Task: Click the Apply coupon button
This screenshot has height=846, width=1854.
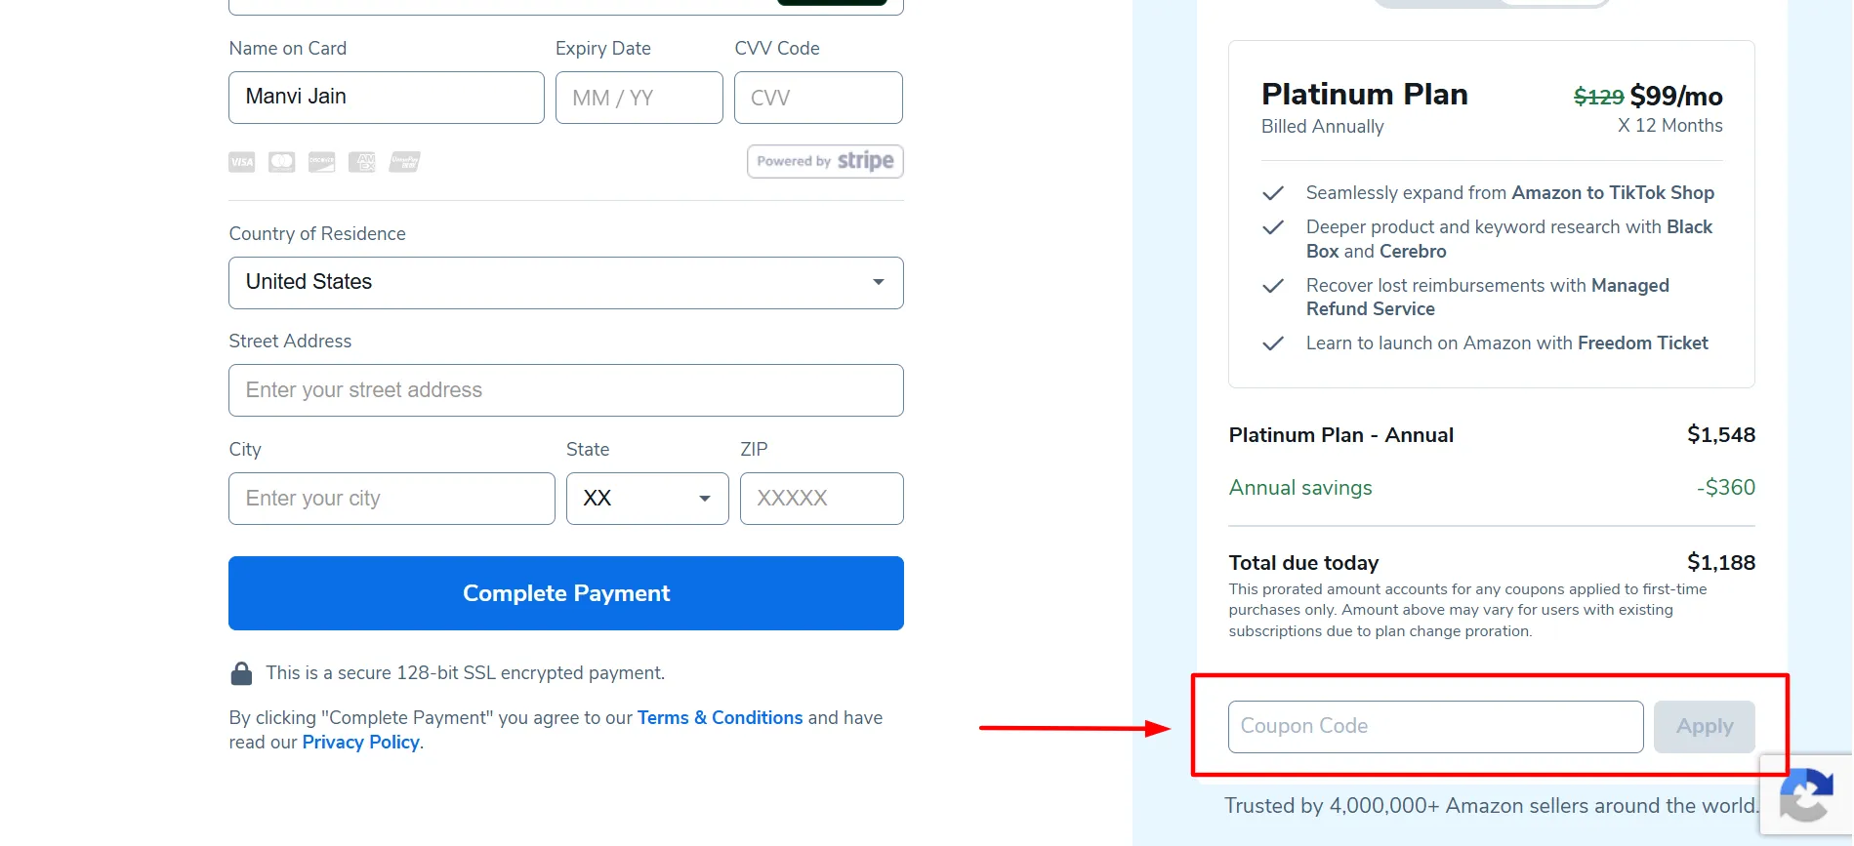Action: 1705,727
